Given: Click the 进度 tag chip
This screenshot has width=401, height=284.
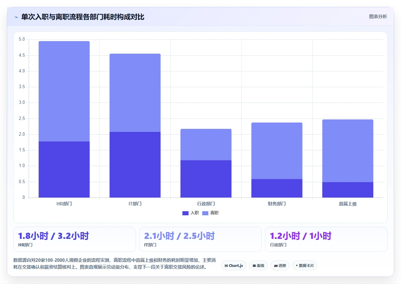Looking at the screenshot, I should (x=280, y=266).
